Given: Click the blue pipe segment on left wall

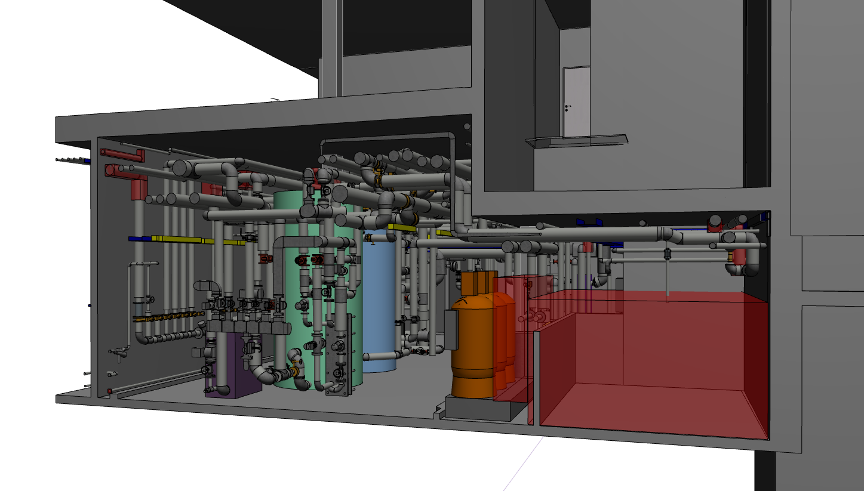Looking at the screenshot, I should pyautogui.click(x=140, y=239).
